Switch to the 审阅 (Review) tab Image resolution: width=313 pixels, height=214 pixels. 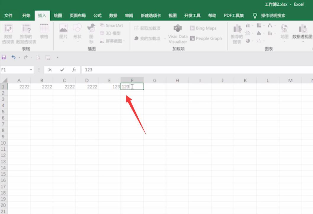(129, 16)
